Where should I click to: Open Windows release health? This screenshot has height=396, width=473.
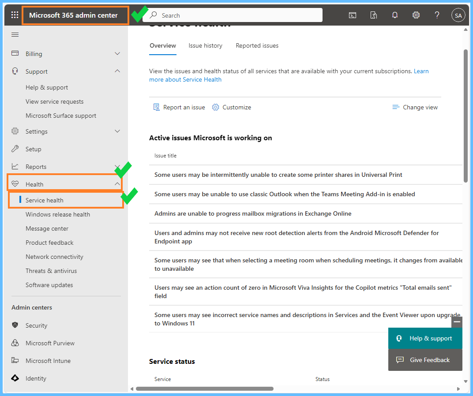[x=58, y=214]
